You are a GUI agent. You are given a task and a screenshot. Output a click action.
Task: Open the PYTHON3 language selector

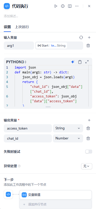tap(16, 62)
